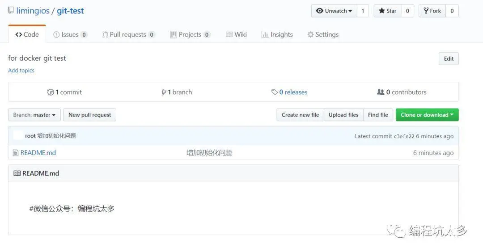
Task: Click the book icon in README.md header
Action: point(17,173)
